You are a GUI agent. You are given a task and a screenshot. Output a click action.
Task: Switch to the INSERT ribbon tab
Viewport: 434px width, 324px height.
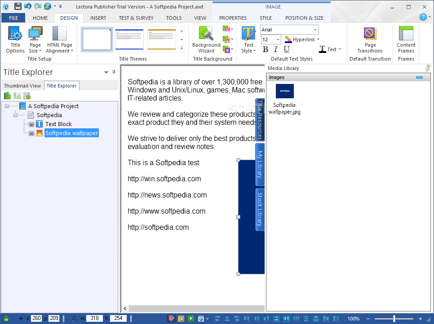tap(98, 18)
